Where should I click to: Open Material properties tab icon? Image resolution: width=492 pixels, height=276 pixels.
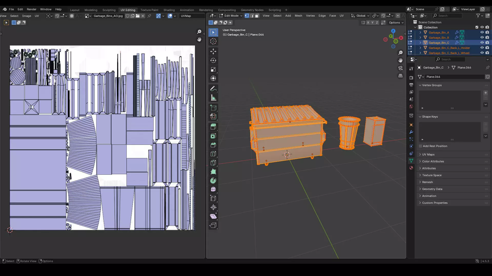pos(411,168)
